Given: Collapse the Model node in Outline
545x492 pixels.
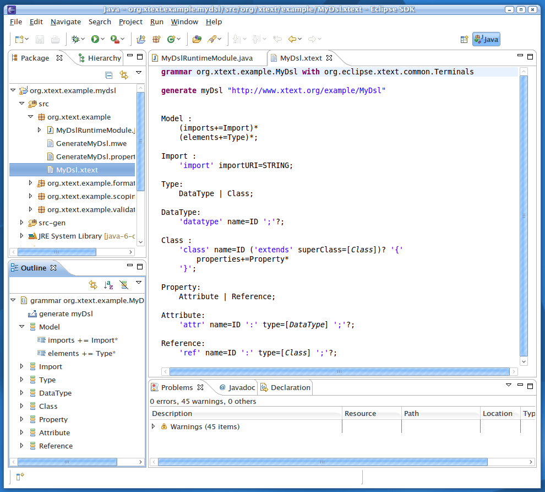Looking at the screenshot, I should (21, 327).
